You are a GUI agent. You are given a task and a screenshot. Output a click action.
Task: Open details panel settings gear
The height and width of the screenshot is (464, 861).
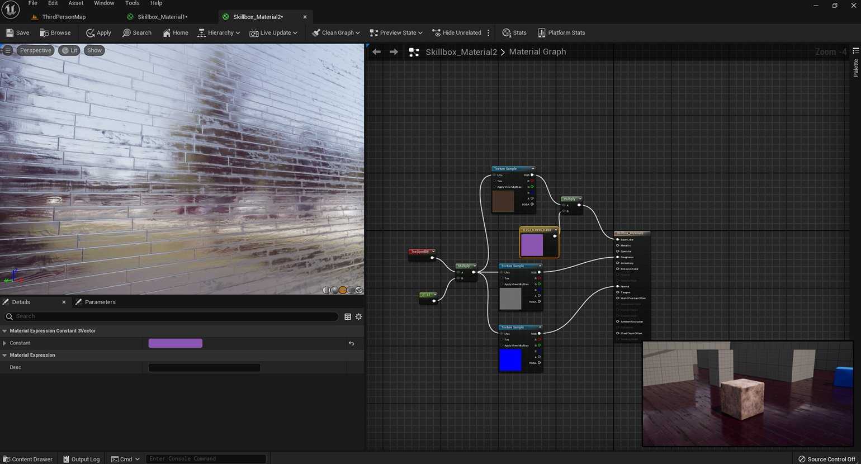tap(358, 316)
